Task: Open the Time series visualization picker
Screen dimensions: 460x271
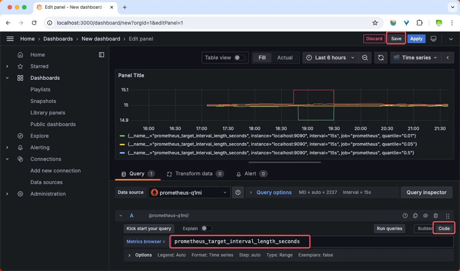Action: click(415, 57)
